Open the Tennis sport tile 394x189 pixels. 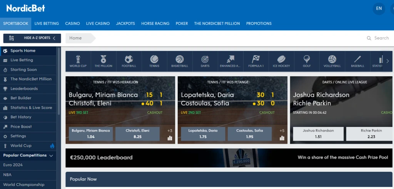click(x=154, y=61)
